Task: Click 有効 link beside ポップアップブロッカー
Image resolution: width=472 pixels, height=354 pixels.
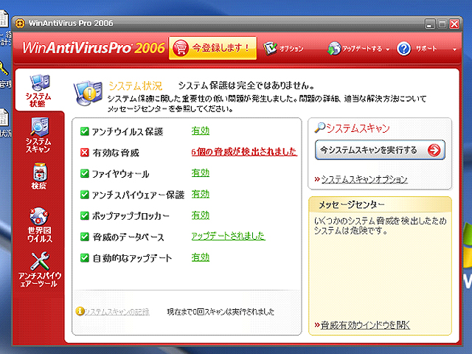Action: pyautogui.click(x=201, y=215)
